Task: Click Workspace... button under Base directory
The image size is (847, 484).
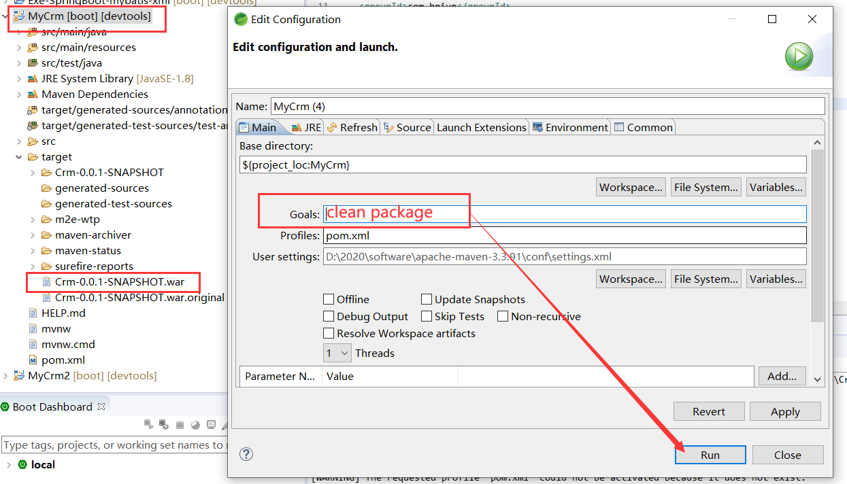Action: click(x=631, y=187)
